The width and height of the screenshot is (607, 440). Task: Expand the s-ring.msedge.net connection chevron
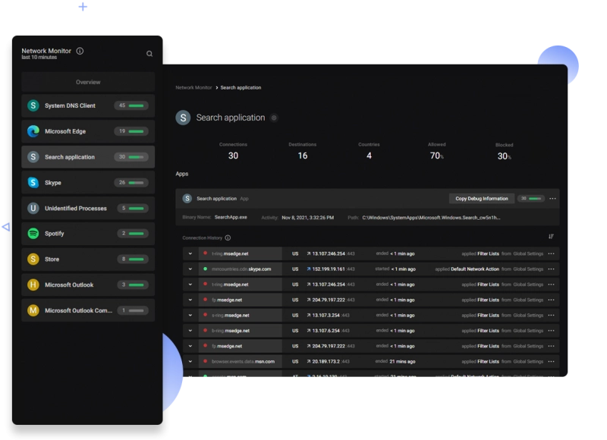[x=190, y=316]
